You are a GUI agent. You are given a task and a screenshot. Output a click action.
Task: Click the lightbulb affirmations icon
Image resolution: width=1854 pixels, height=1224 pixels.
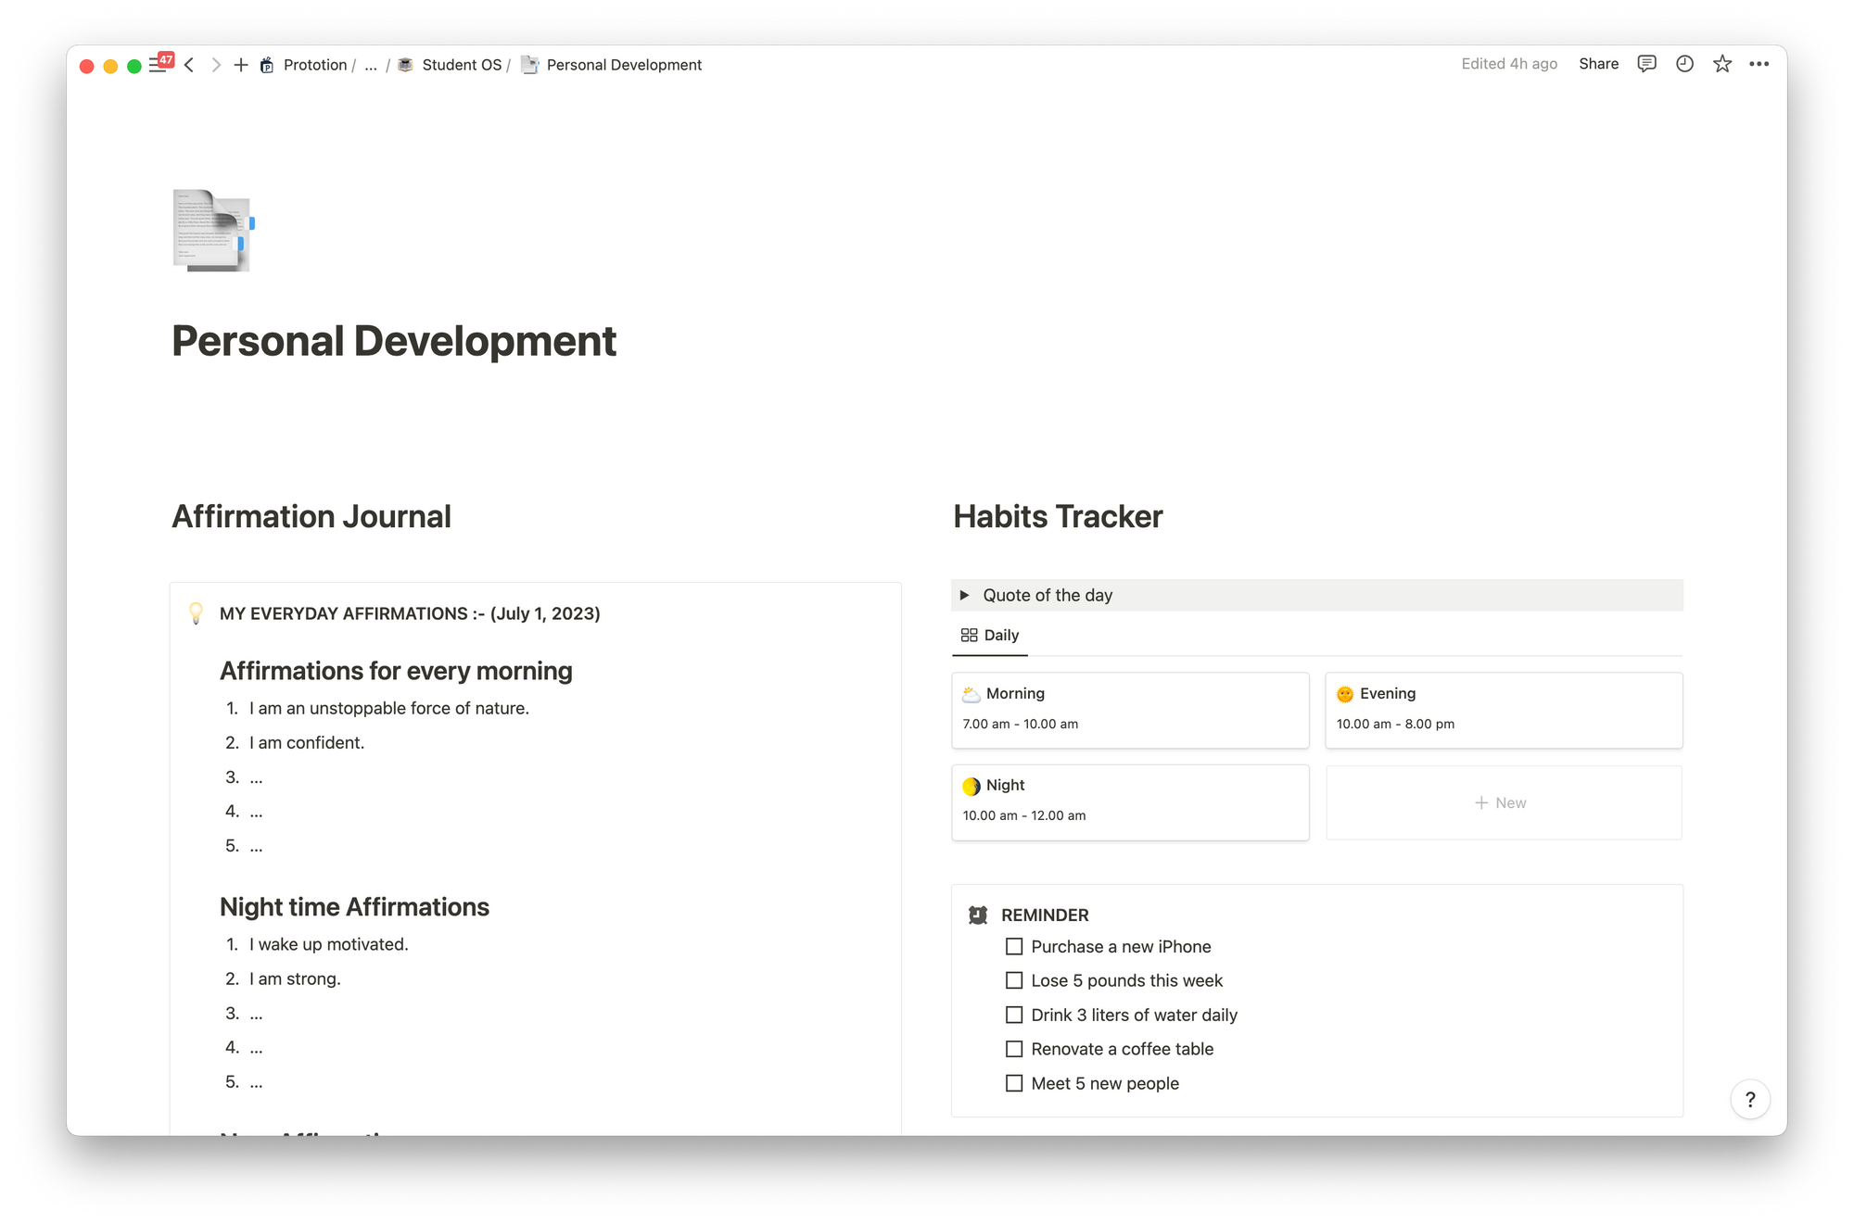click(198, 612)
